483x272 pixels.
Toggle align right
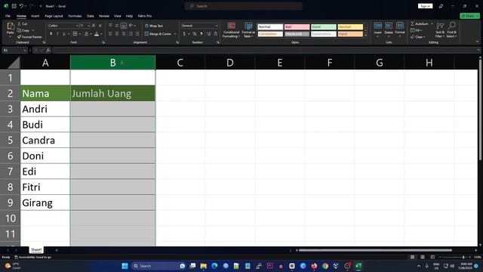(x=124, y=33)
